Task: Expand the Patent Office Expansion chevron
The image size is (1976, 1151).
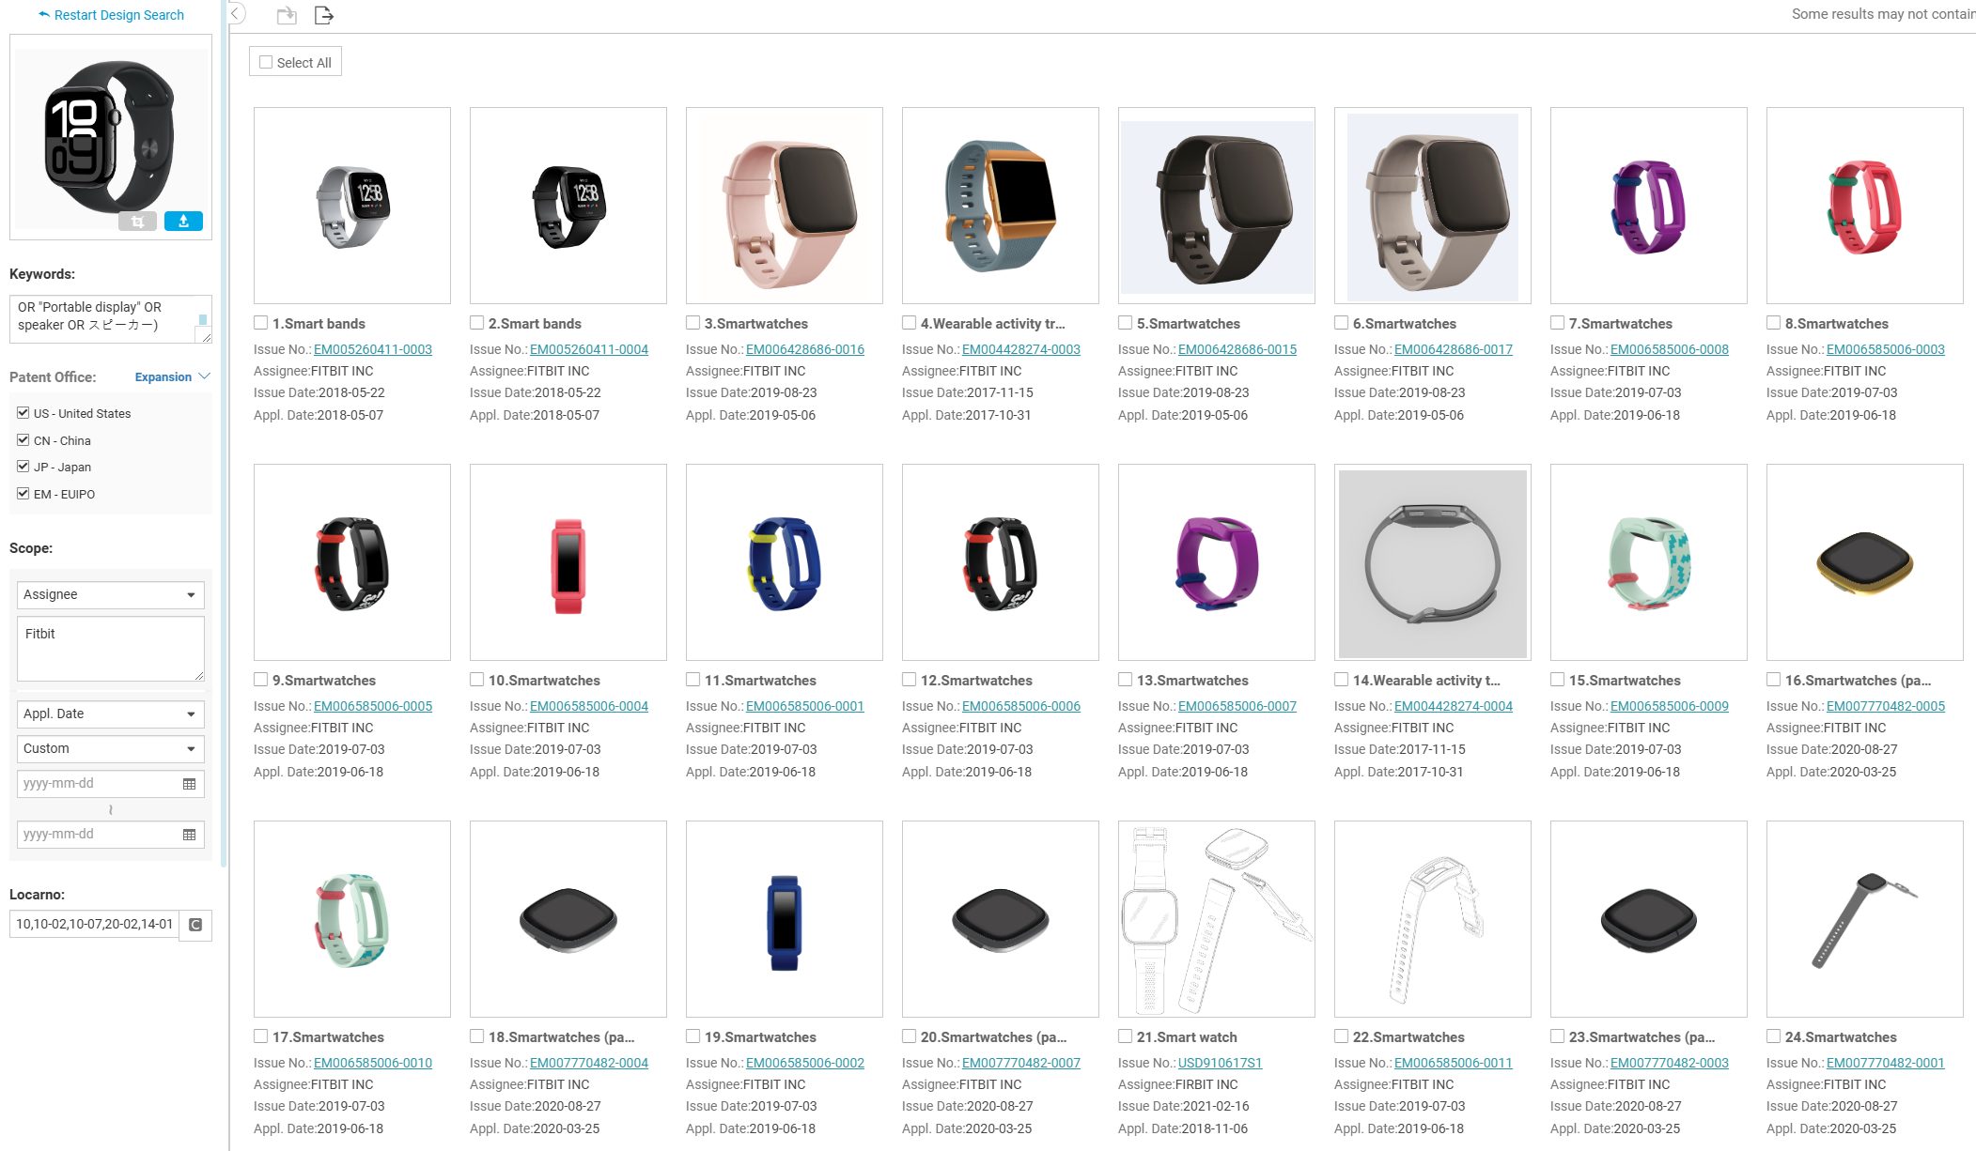Action: pyautogui.click(x=204, y=376)
